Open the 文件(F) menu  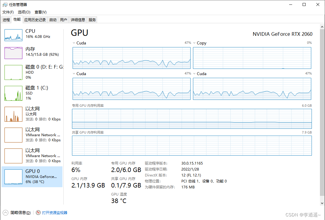pos(8,12)
